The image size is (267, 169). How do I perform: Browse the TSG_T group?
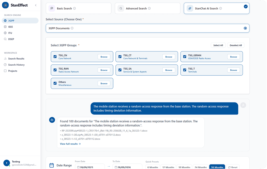coord(233,70)
